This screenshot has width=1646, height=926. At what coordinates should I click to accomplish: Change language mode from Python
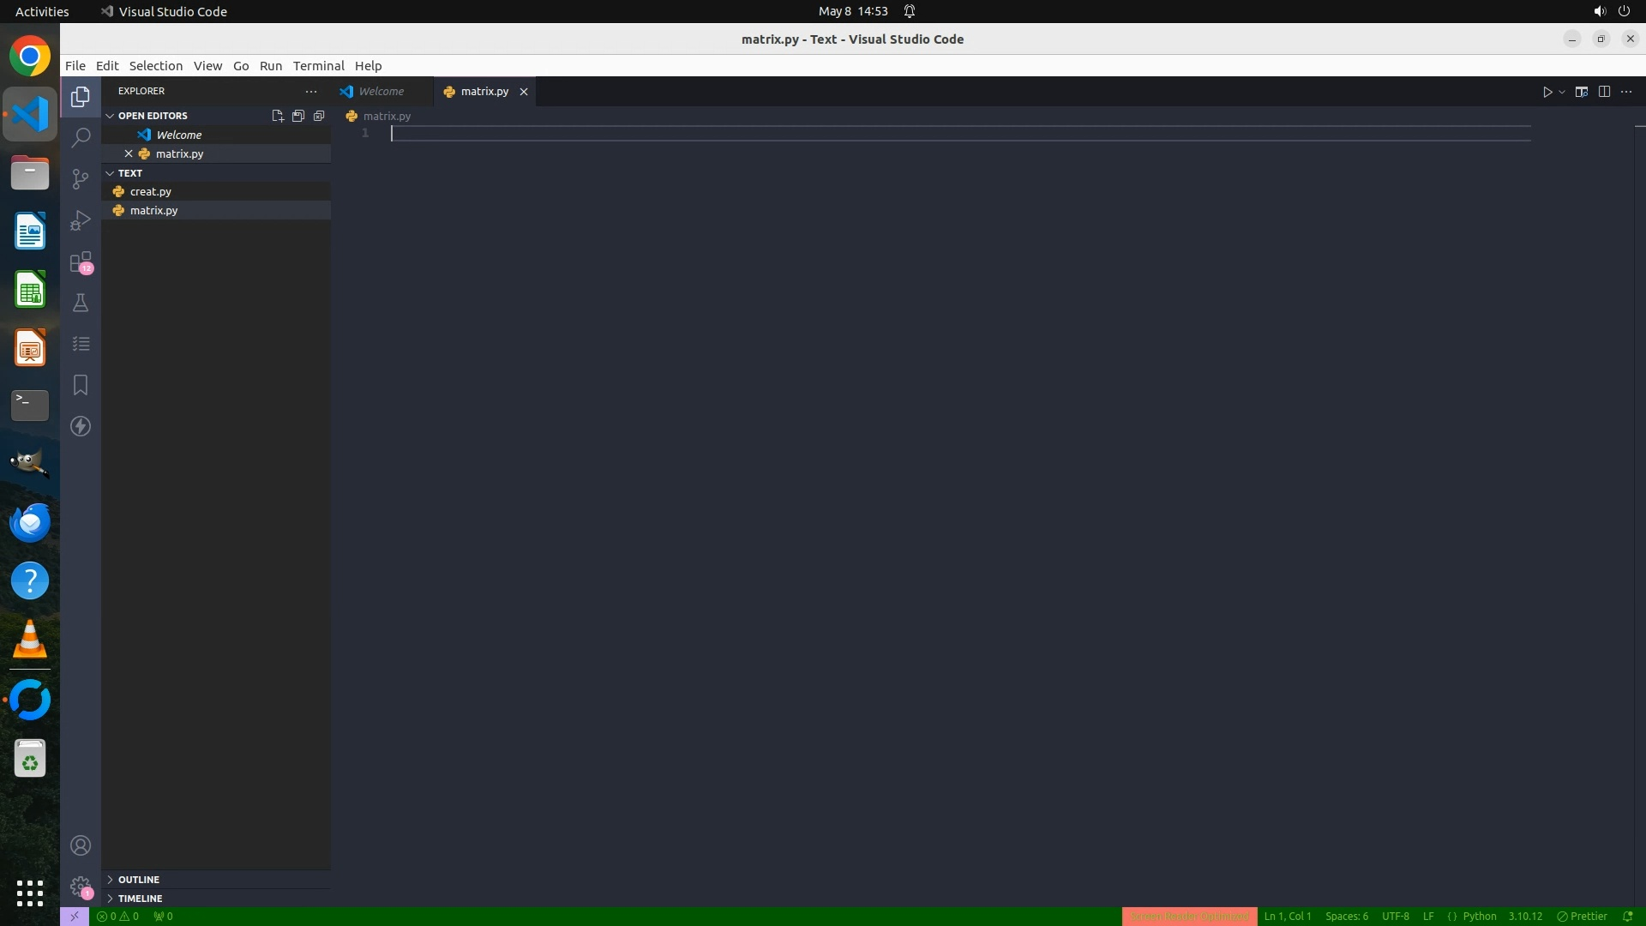pos(1479,916)
